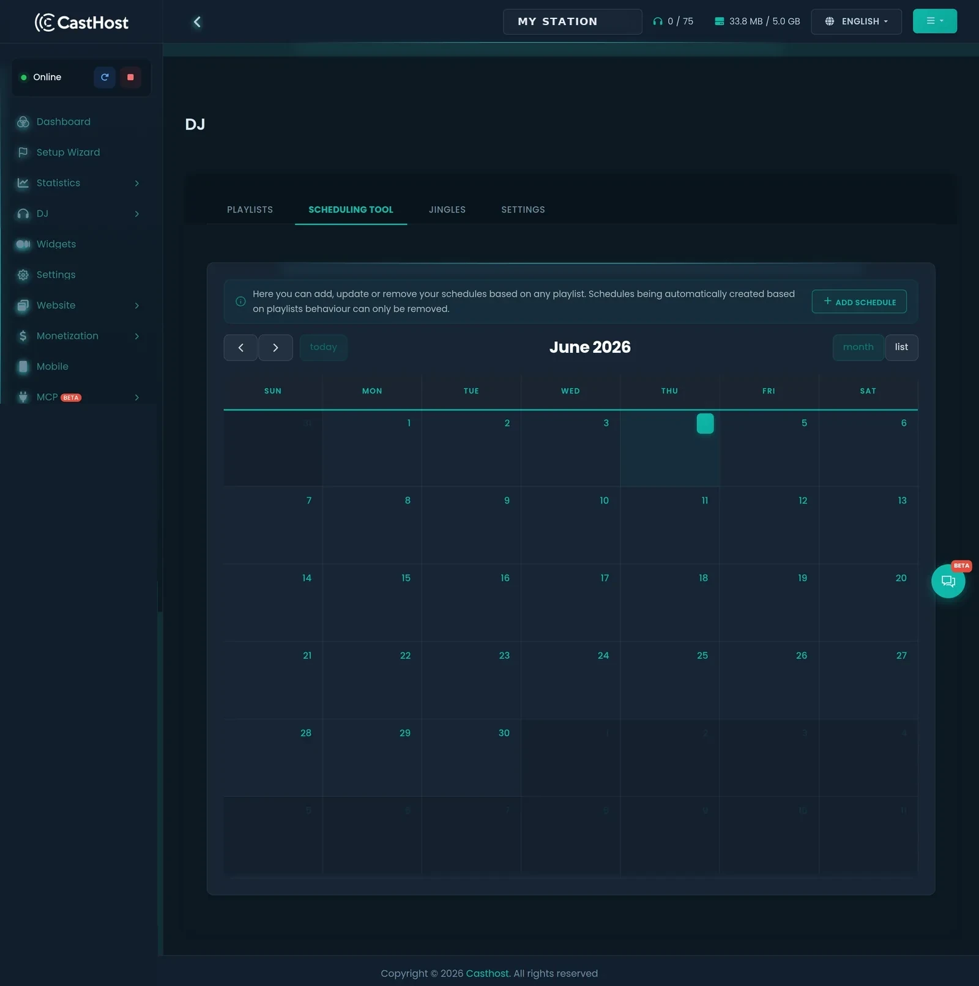Image resolution: width=979 pixels, height=986 pixels.
Task: Go to previous month arrow
Action: coord(240,347)
